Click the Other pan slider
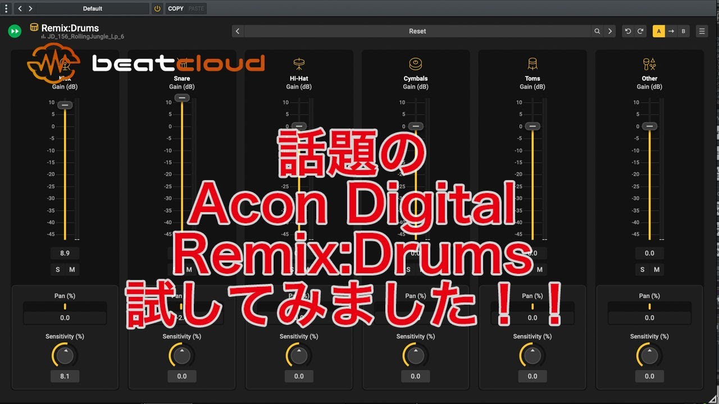Viewport: 719px width, 404px height. pyautogui.click(x=649, y=306)
